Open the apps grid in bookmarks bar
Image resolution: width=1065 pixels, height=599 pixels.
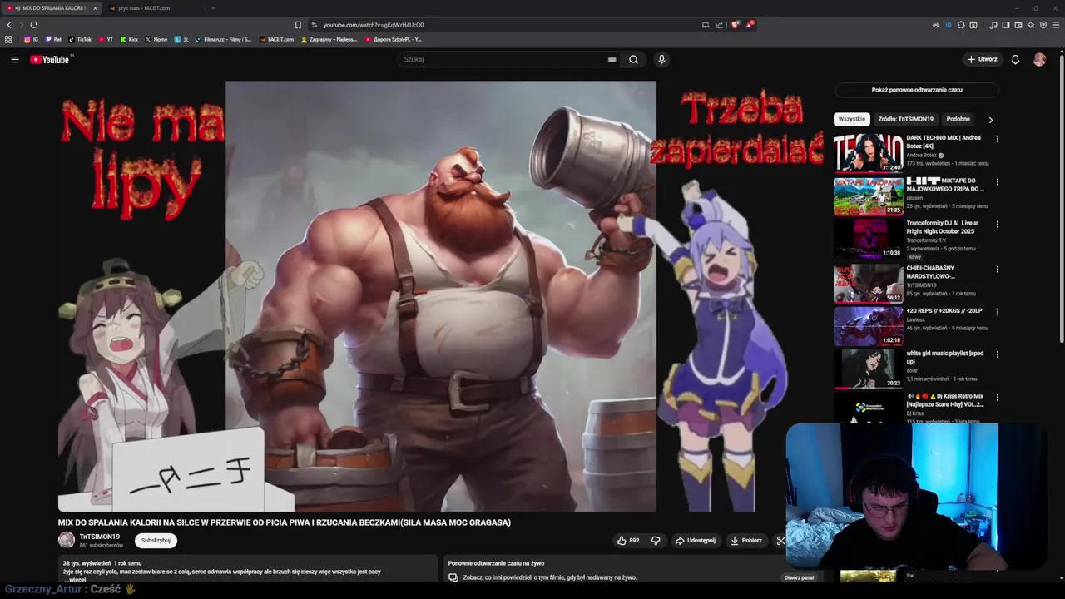point(8,39)
